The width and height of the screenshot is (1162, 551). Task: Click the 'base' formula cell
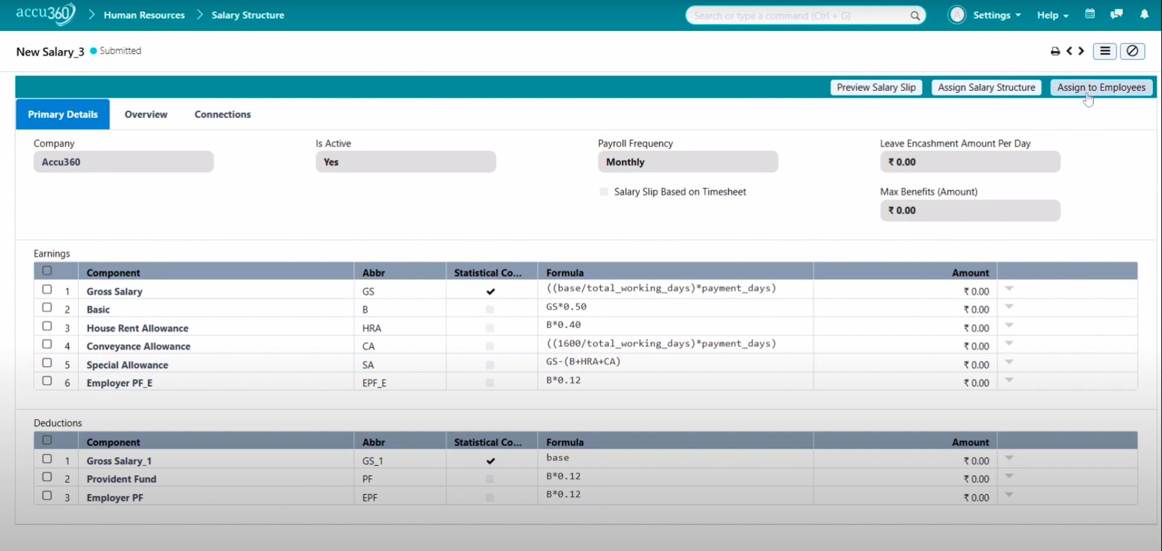(675, 458)
